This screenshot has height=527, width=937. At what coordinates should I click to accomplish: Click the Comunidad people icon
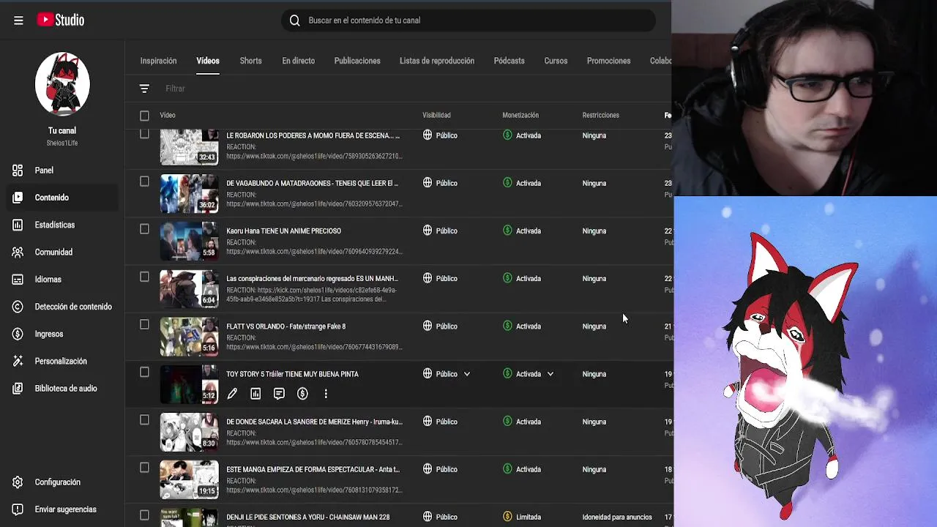coord(18,252)
